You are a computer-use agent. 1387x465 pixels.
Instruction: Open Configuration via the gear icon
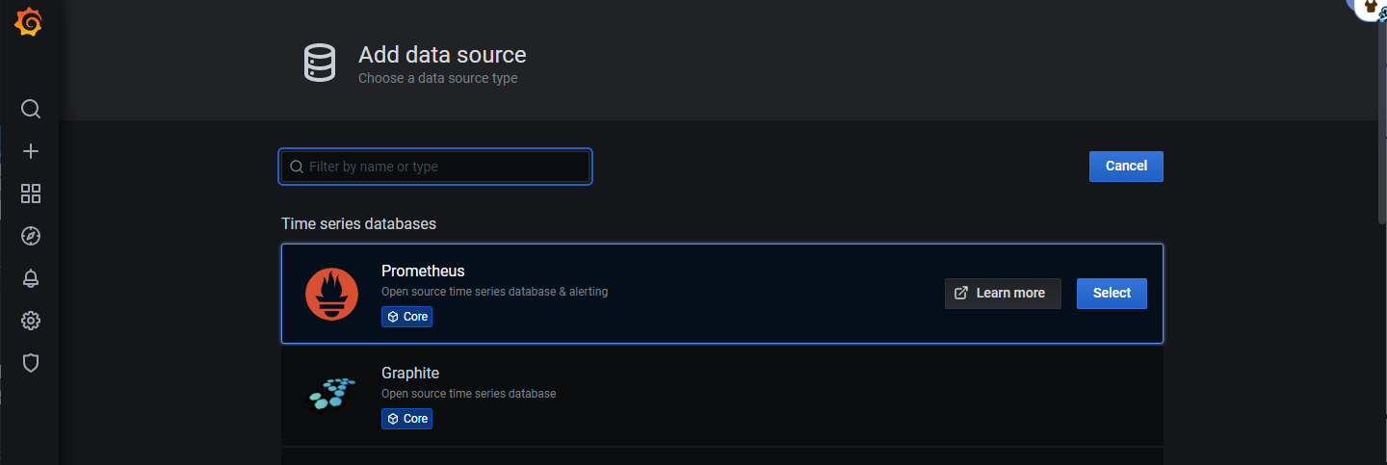tap(31, 321)
